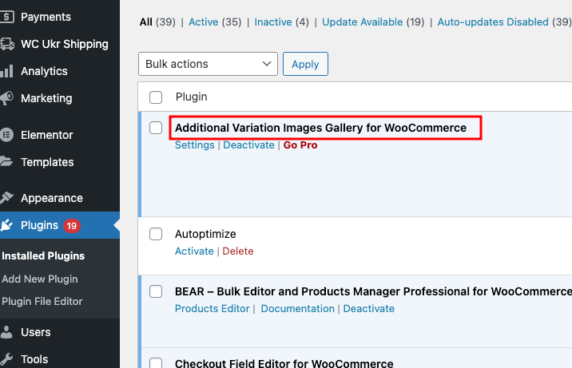Click the Appearance paintbrush icon
This screenshot has width=572, height=368.
point(6,198)
